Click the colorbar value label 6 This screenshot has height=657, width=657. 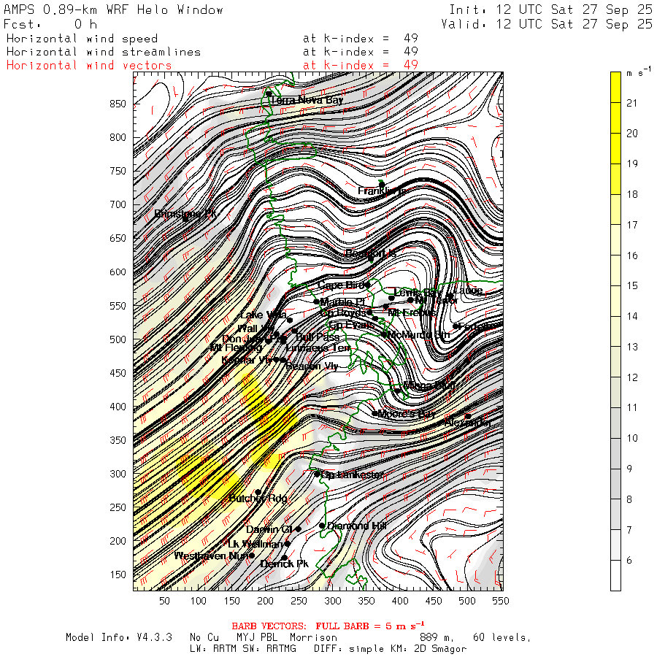click(629, 560)
